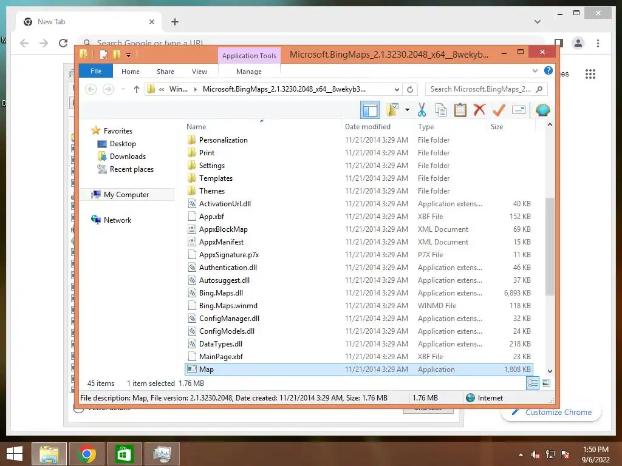Image resolution: width=622 pixels, height=466 pixels.
Task: Expand the ribbon using the chevron arrow
Action: pos(535,71)
